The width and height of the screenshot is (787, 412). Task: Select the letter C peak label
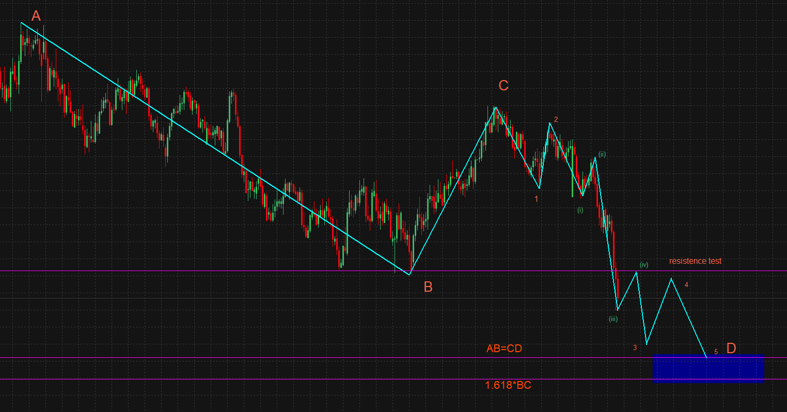pos(503,86)
